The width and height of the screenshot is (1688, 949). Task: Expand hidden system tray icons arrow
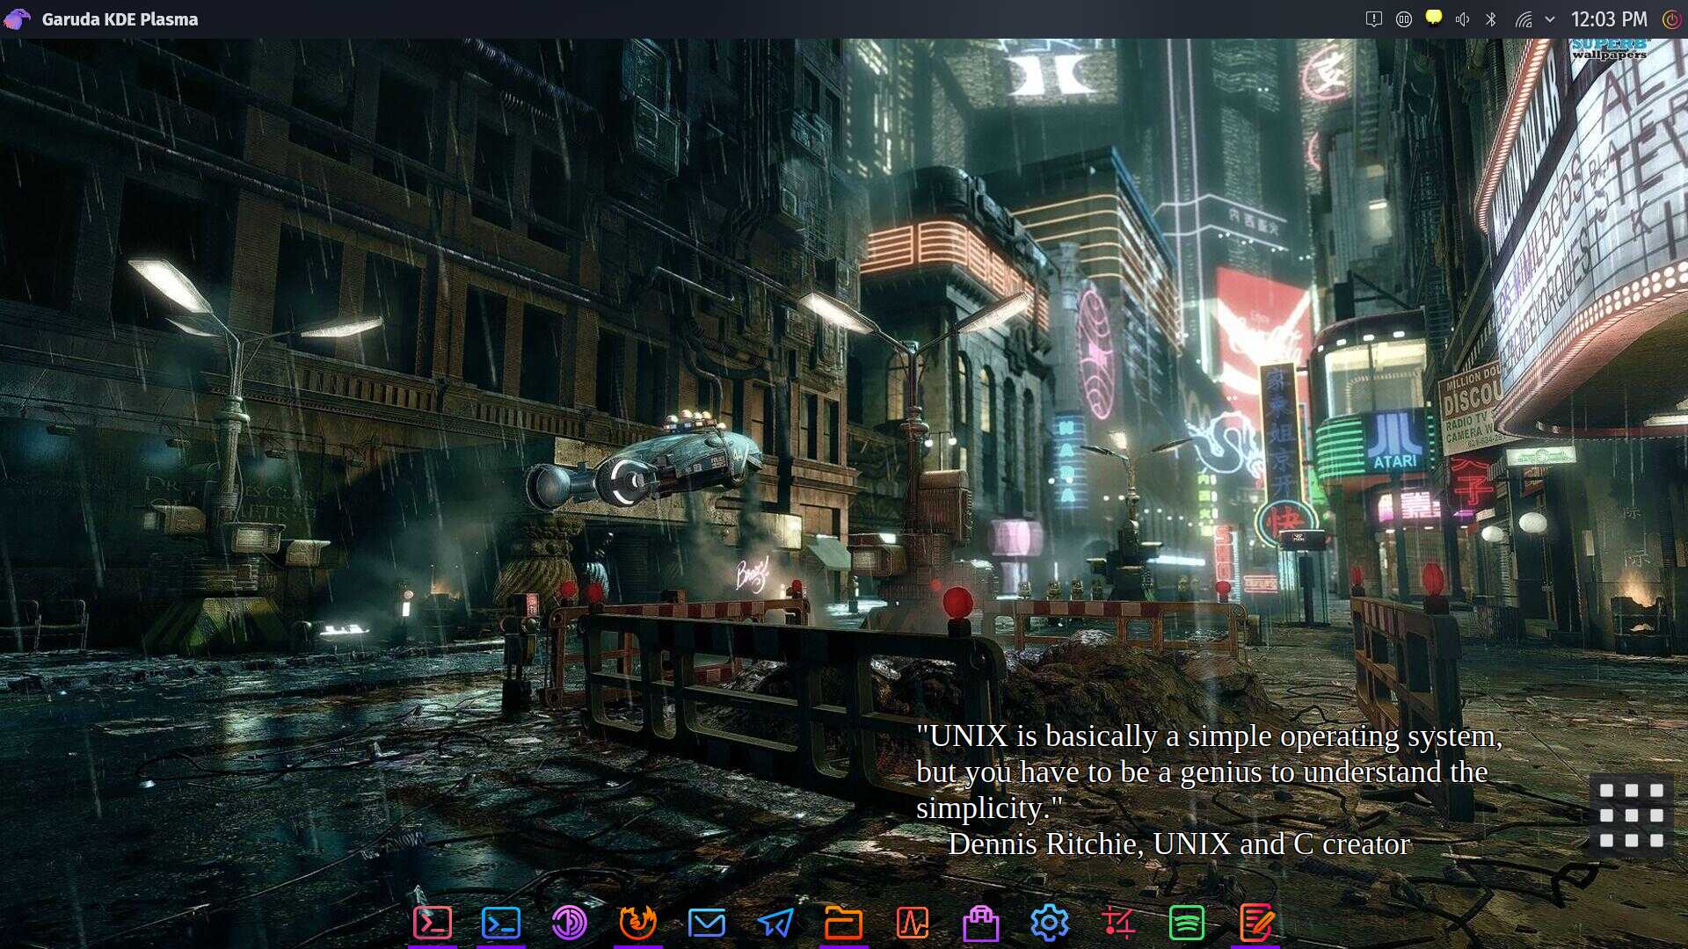[x=1550, y=19]
